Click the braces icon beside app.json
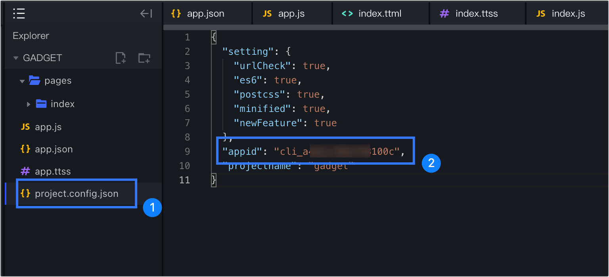The height and width of the screenshot is (277, 609). coord(25,149)
